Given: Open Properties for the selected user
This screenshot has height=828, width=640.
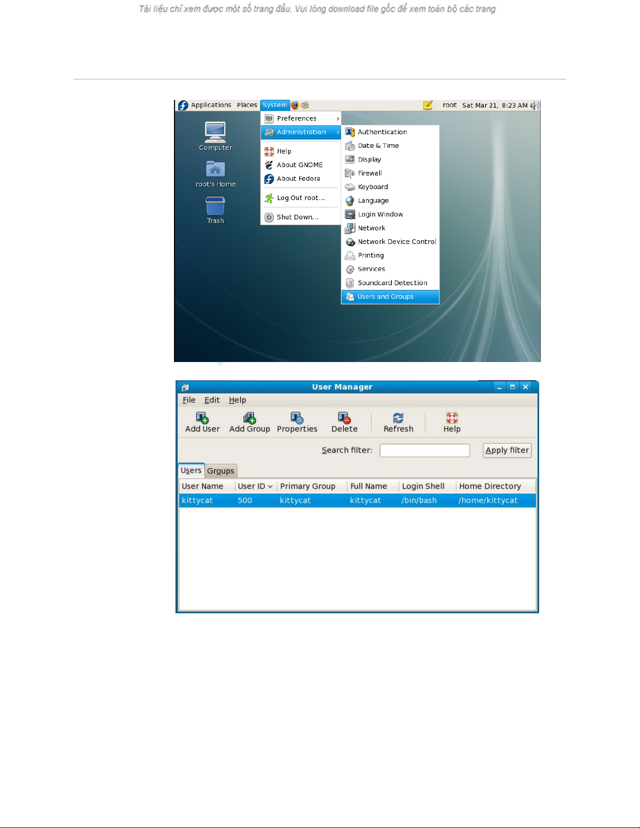Looking at the screenshot, I should pos(297,422).
